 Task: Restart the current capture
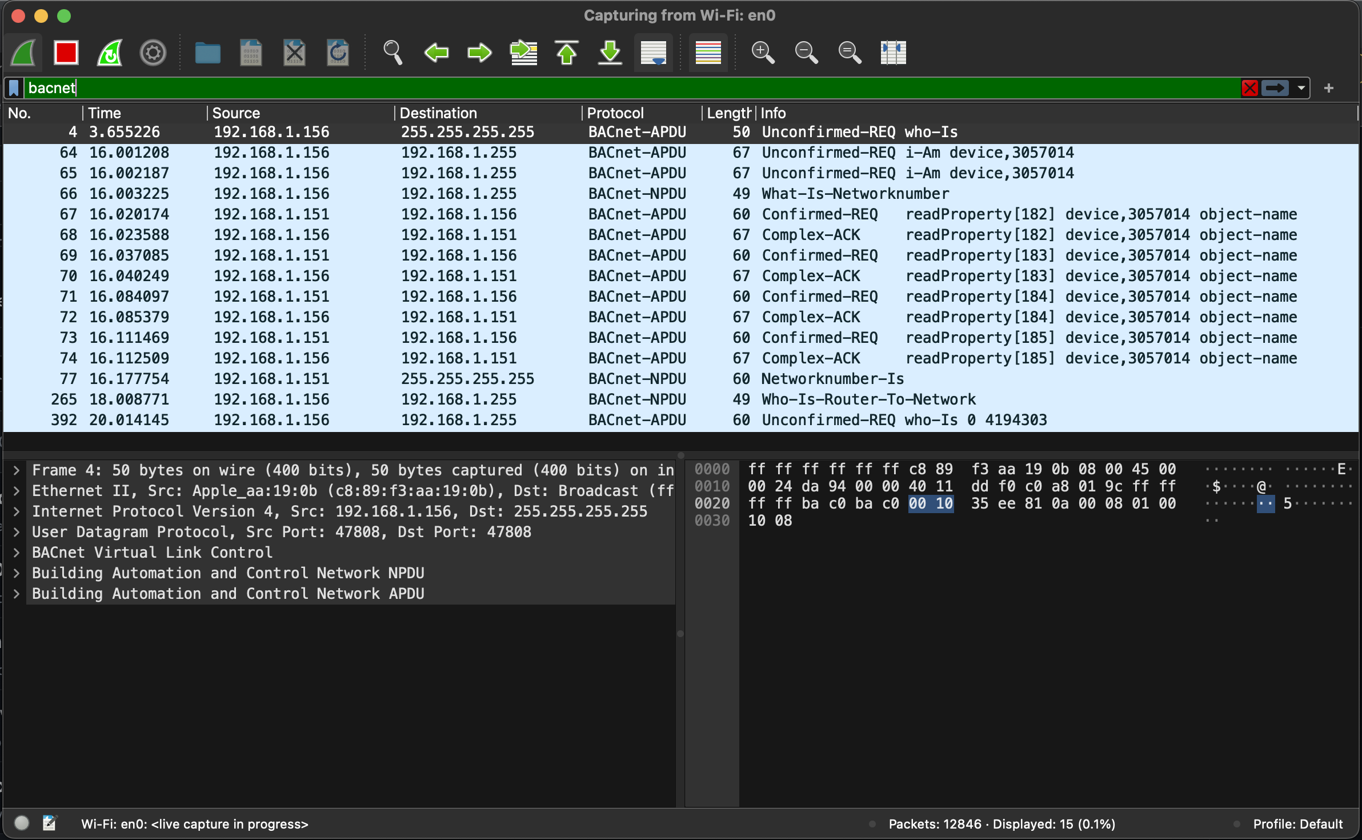click(109, 53)
